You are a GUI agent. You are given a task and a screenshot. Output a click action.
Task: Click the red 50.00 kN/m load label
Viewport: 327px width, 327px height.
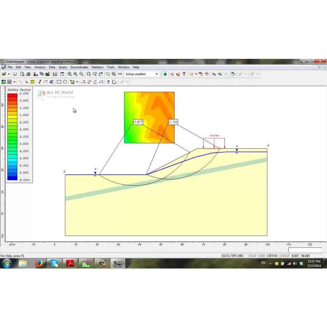coord(214,136)
